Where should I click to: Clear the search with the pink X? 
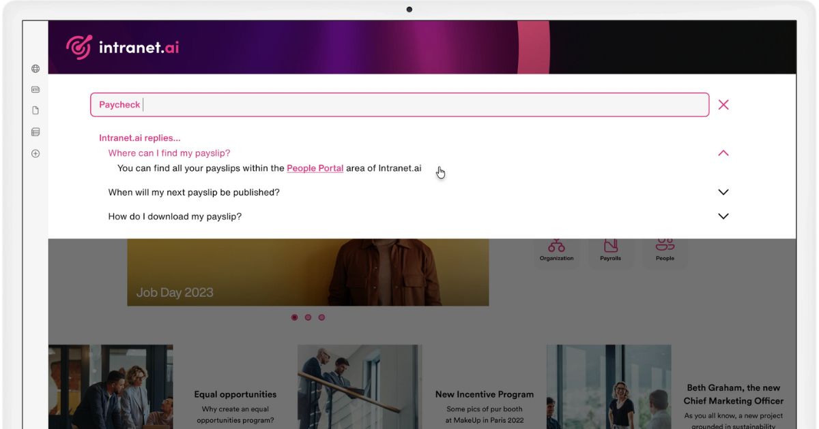click(723, 105)
